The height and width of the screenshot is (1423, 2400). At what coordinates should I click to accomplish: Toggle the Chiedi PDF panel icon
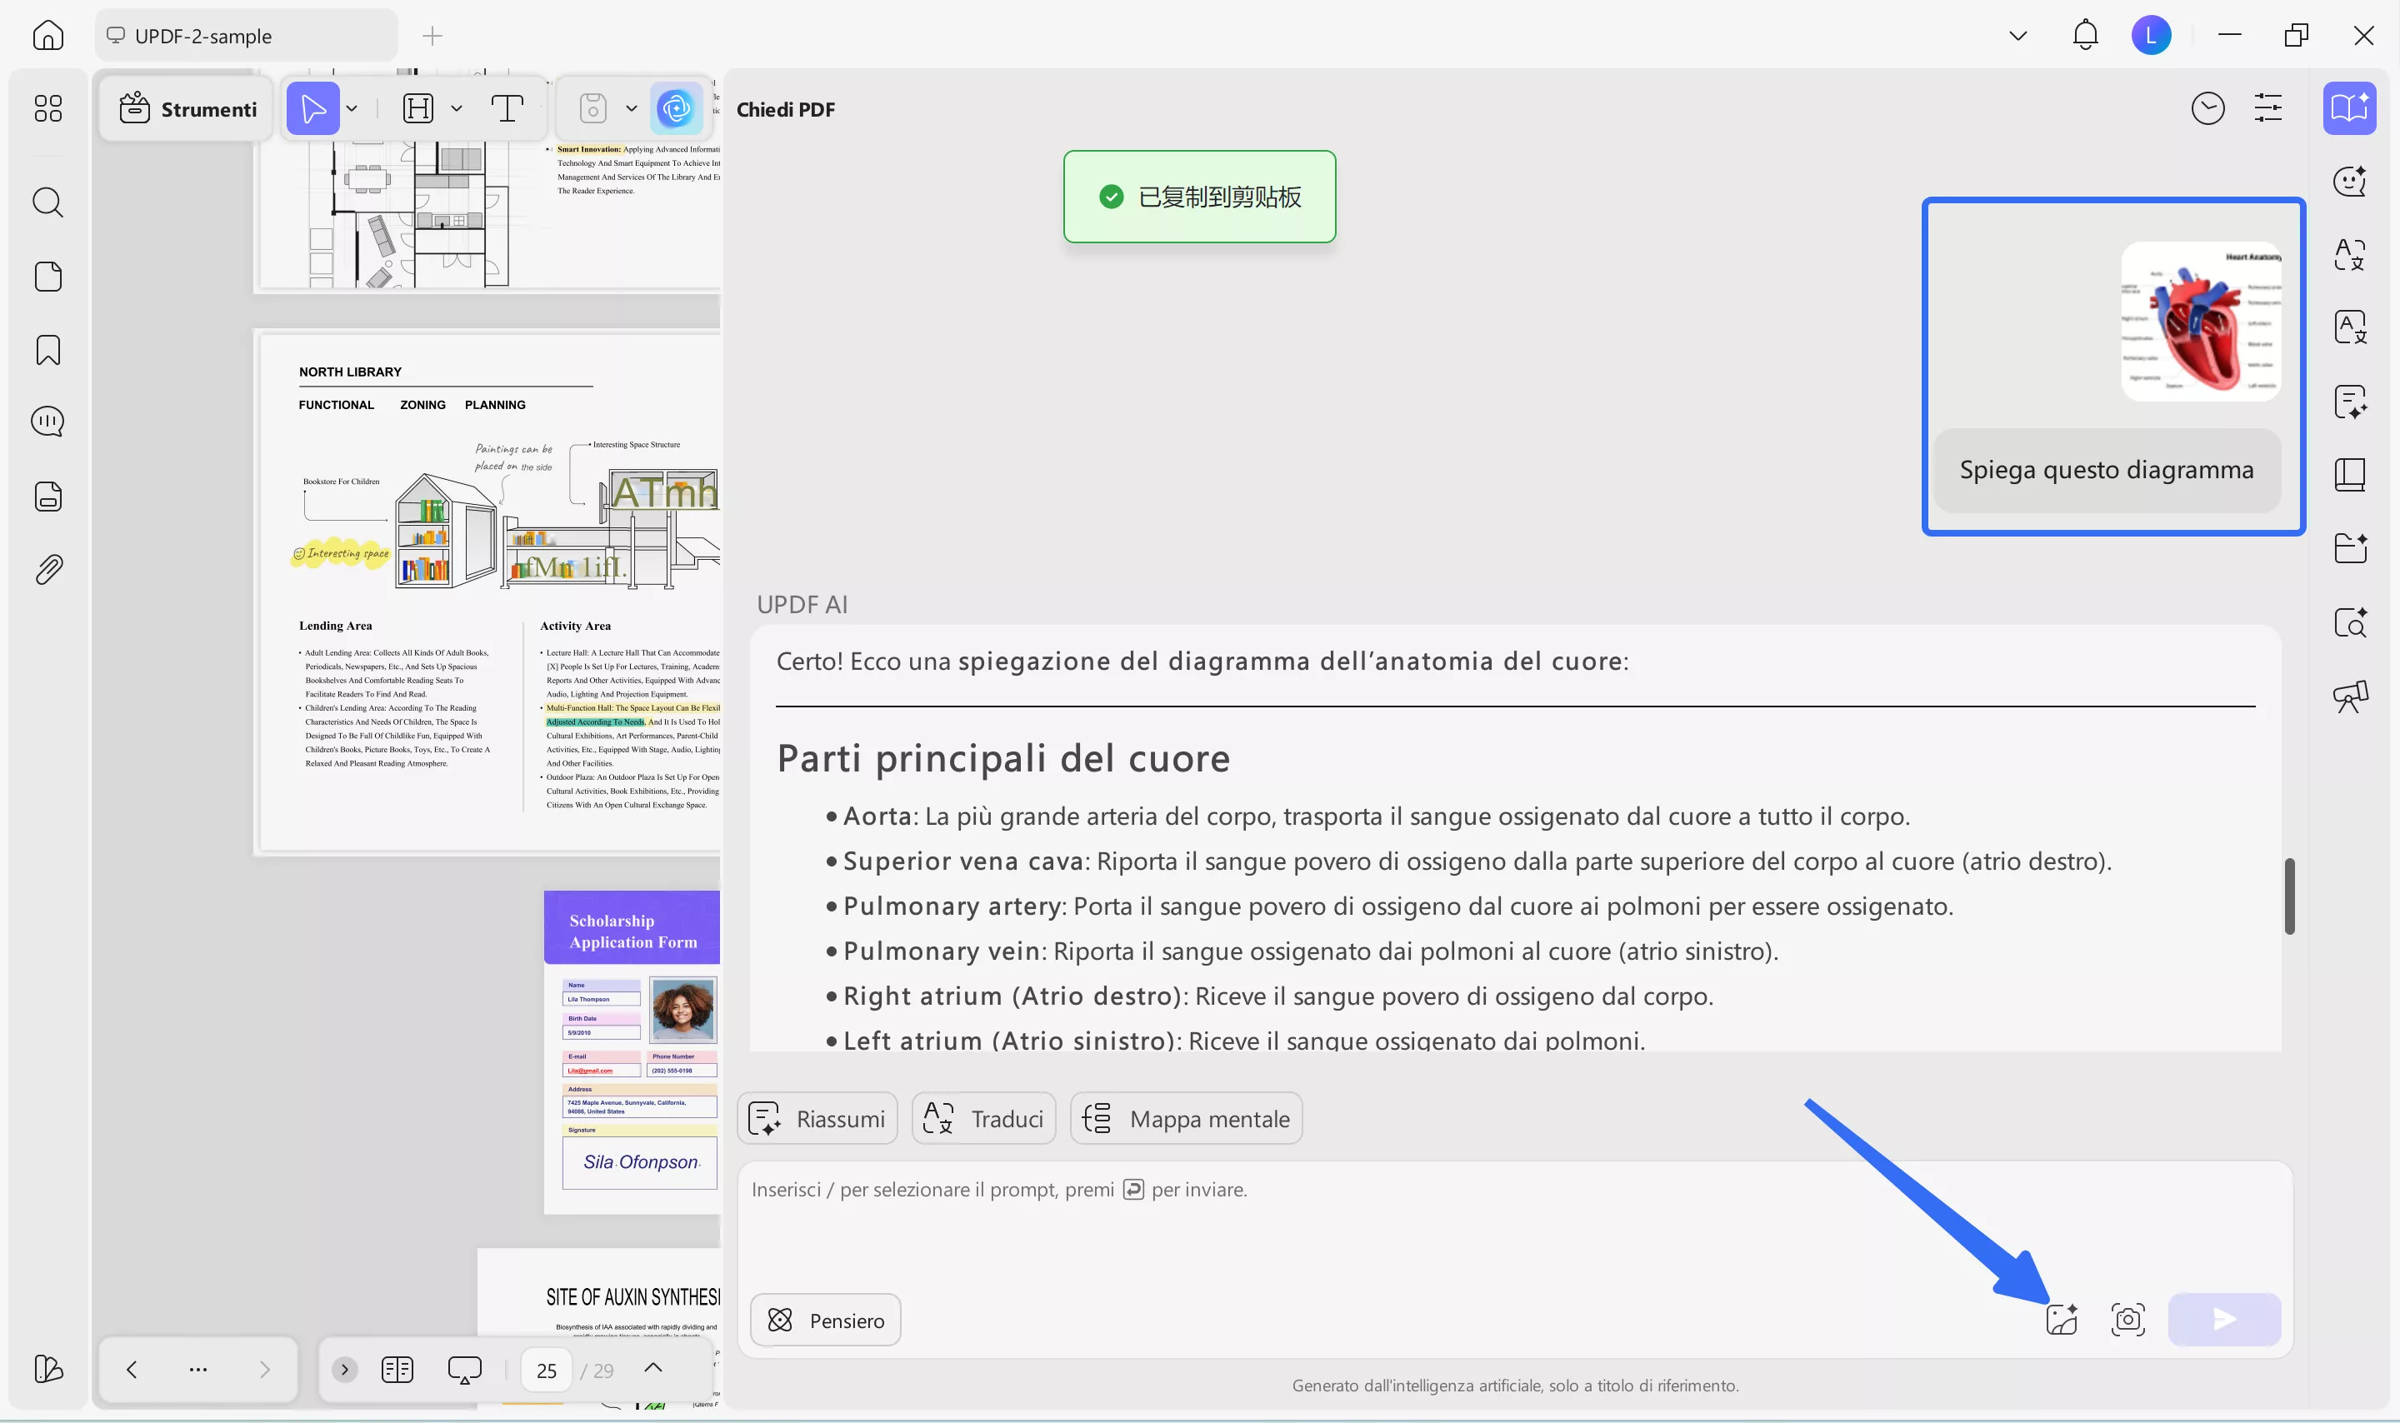(x=2349, y=108)
